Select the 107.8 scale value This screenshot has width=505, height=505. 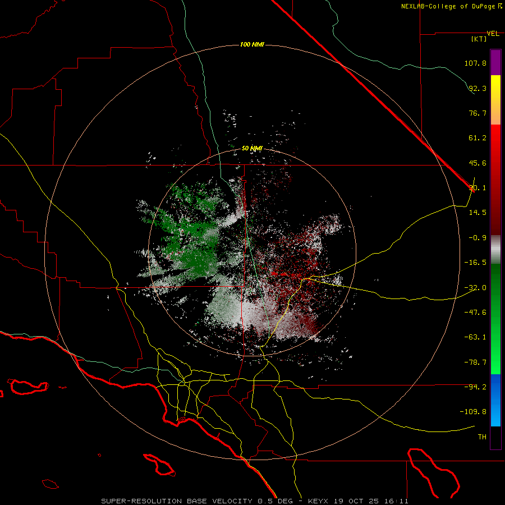click(475, 63)
